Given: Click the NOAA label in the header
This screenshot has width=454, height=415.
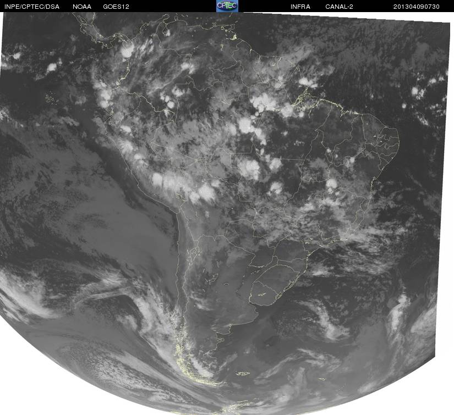Looking at the screenshot, I should 82,7.
